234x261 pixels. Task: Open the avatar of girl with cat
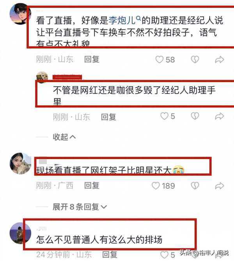coord(20,163)
